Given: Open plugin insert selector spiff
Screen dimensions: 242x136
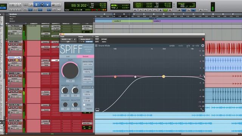Looking at the screenshot, I should click(x=68, y=42).
